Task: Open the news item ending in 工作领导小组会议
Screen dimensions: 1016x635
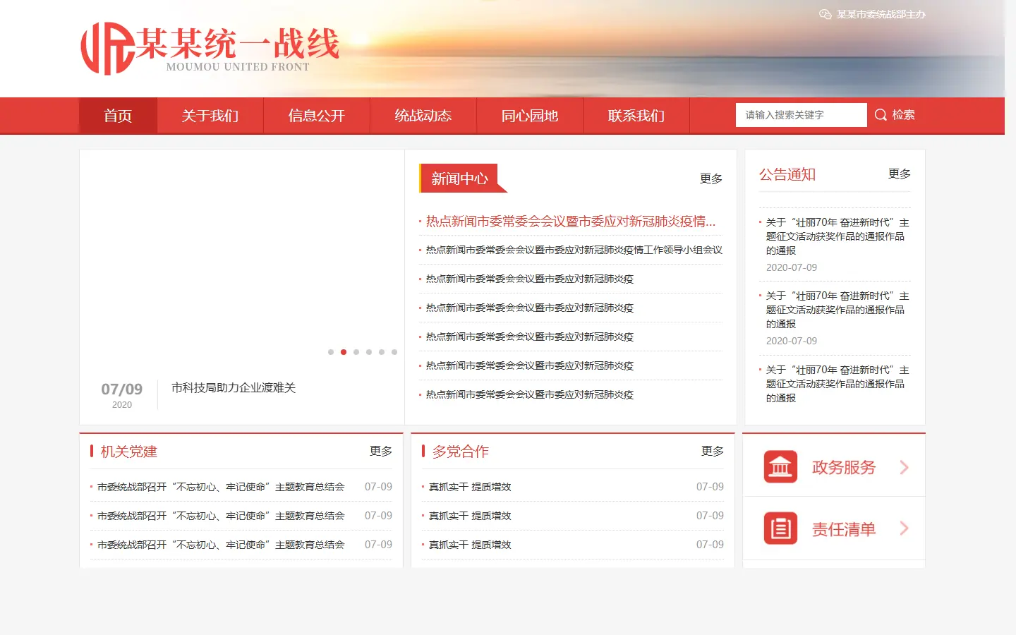Action: [x=574, y=250]
